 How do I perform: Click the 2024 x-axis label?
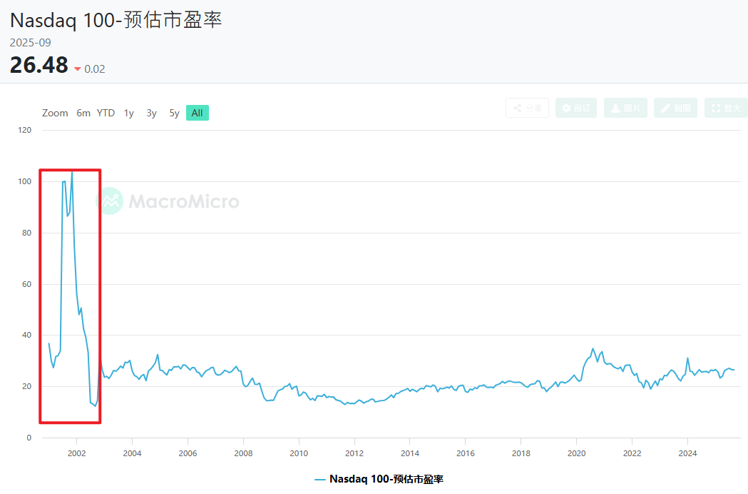point(687,453)
